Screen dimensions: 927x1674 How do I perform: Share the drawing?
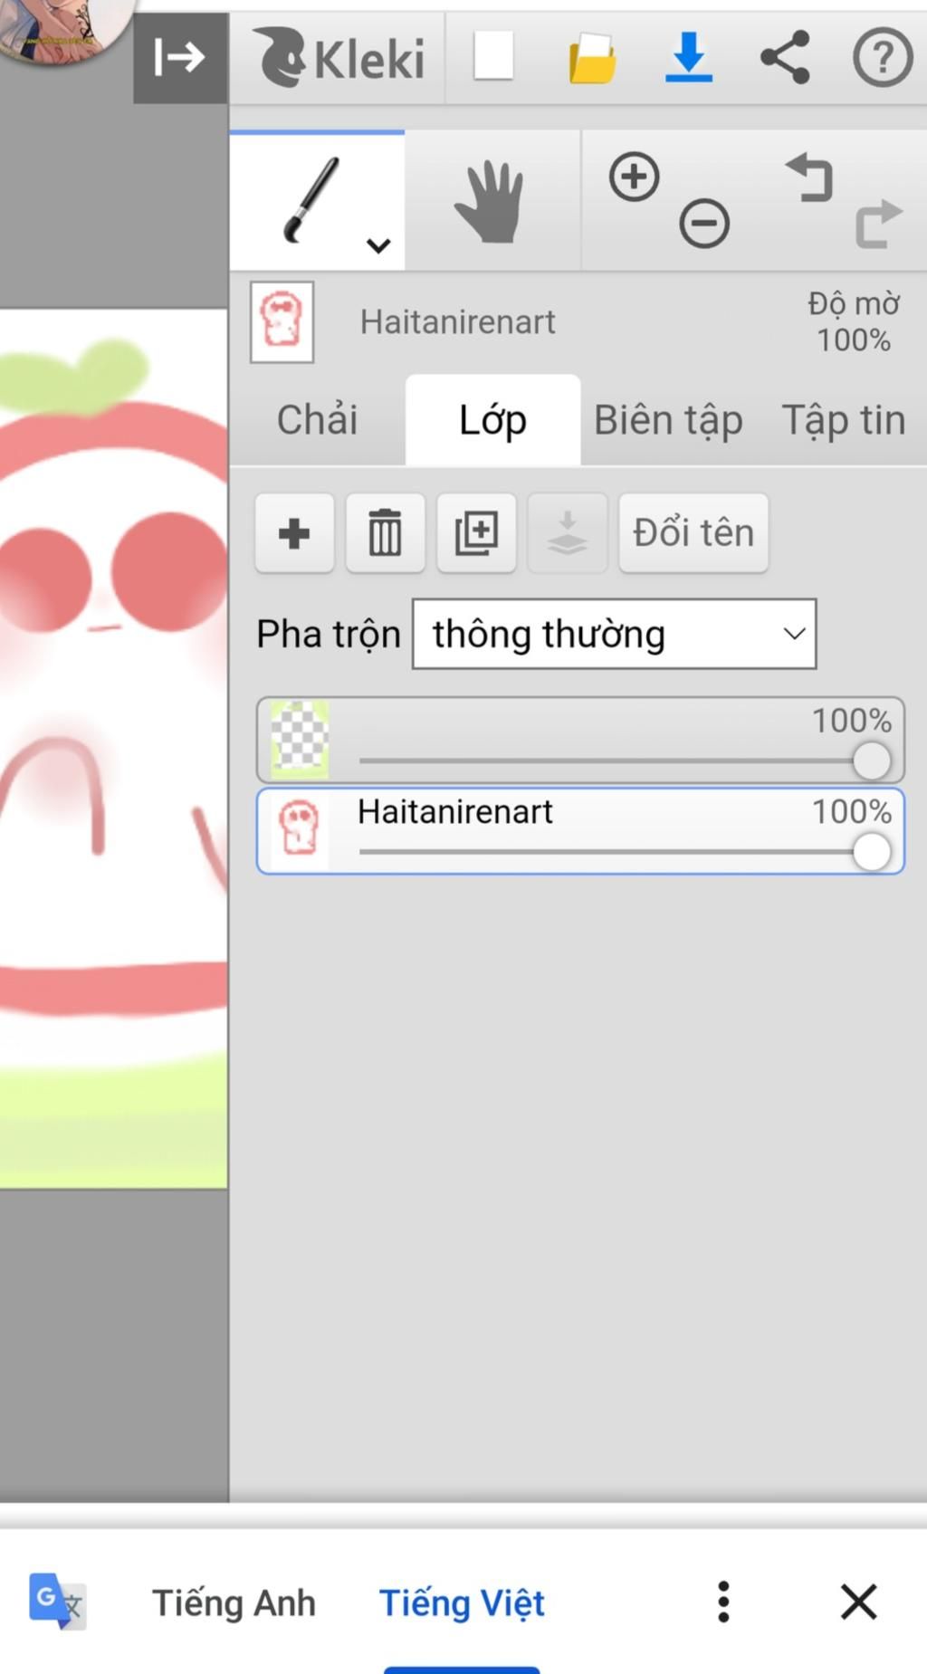(x=785, y=57)
